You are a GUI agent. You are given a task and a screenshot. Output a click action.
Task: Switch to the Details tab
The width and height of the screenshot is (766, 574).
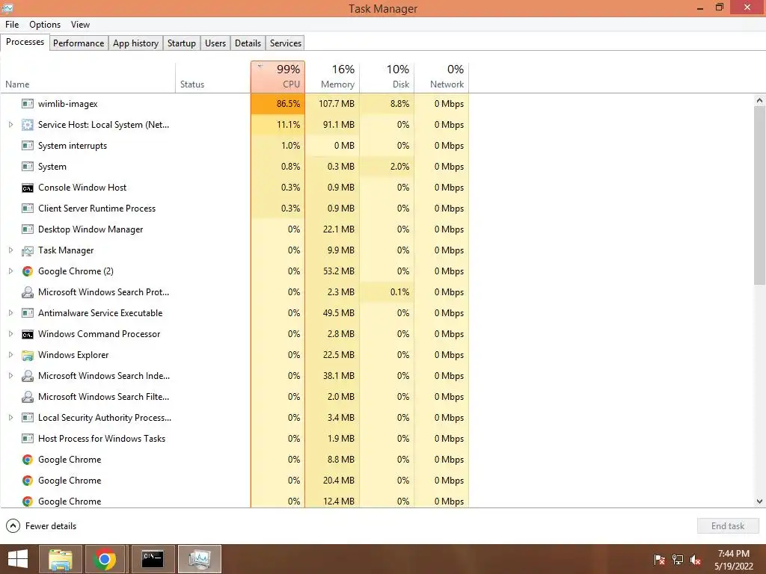point(248,43)
